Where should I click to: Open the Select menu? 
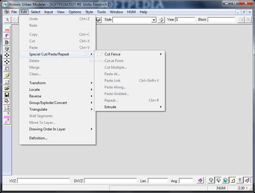[x=36, y=12]
